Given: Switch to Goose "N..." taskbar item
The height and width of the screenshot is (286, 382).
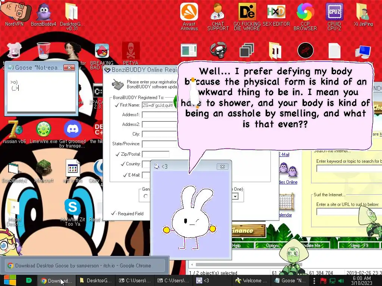Looking at the screenshot, I should [290, 281].
